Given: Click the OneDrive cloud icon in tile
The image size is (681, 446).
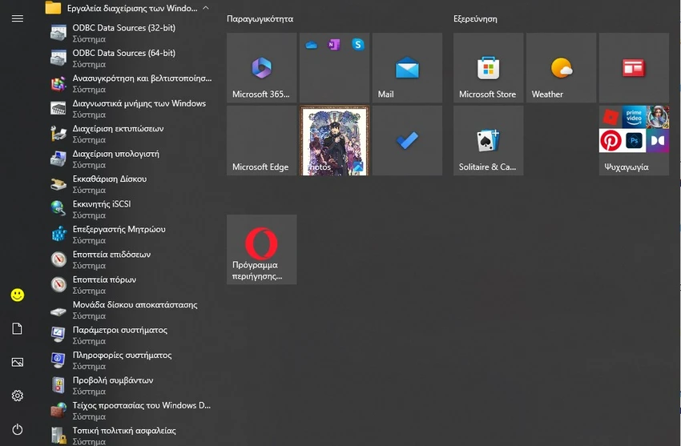Looking at the screenshot, I should (311, 45).
